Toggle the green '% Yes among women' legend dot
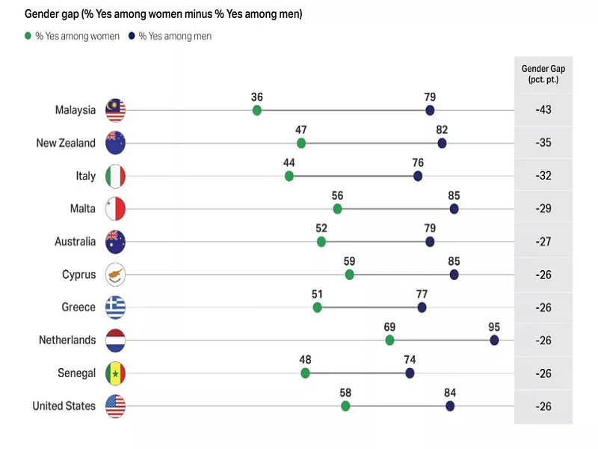Viewport: 598px width, 449px height. tap(28, 36)
